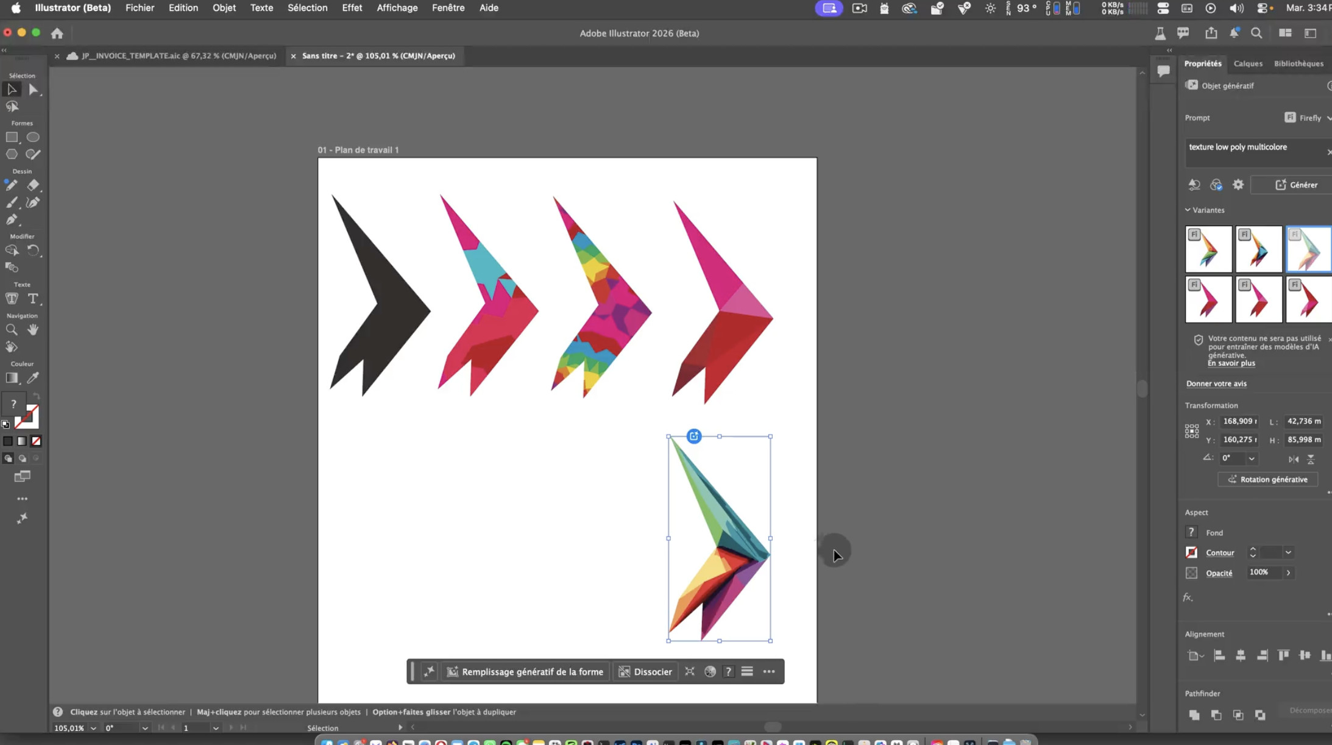
Task: Open generative settings gear icon
Action: click(x=1238, y=185)
